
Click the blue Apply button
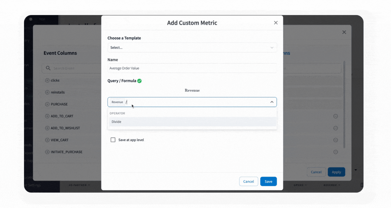tap(336, 172)
